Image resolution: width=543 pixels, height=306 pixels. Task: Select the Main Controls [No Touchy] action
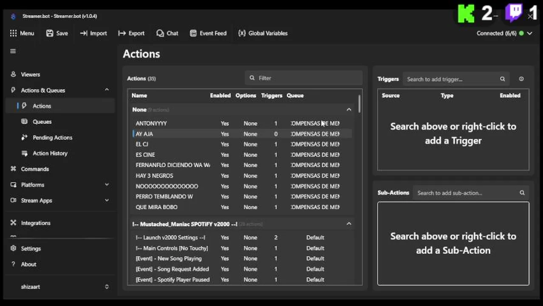[x=242, y=248]
